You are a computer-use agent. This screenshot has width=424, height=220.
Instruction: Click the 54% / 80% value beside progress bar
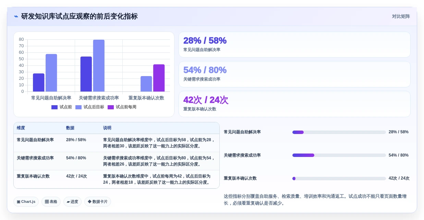[399, 155]
